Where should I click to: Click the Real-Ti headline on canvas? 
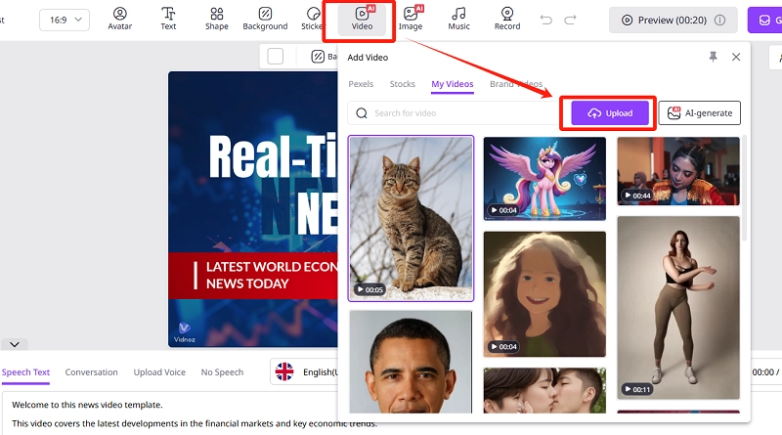(x=273, y=156)
